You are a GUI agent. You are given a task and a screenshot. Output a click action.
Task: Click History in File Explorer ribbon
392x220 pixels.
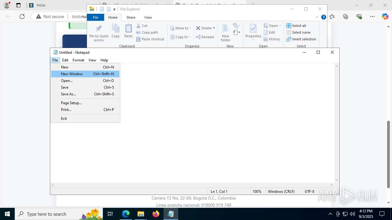pos(272,39)
